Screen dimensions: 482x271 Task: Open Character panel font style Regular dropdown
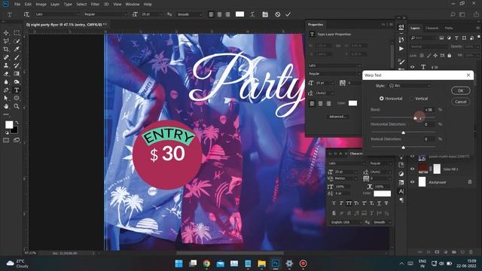pos(380,163)
